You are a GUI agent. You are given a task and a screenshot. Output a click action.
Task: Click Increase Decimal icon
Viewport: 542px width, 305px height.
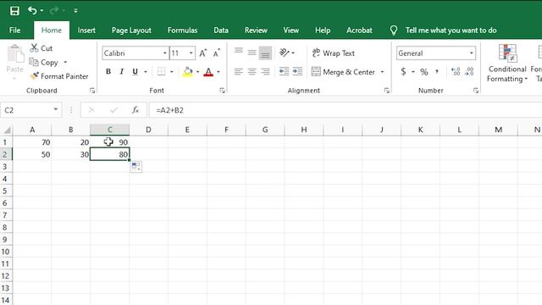(x=456, y=71)
